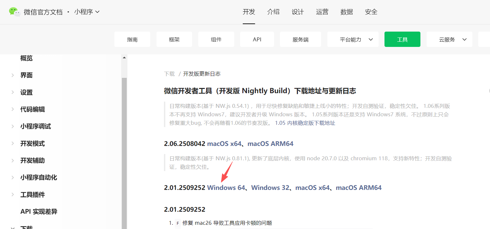Click the WeChat logo icon

pyautogui.click(x=15, y=12)
